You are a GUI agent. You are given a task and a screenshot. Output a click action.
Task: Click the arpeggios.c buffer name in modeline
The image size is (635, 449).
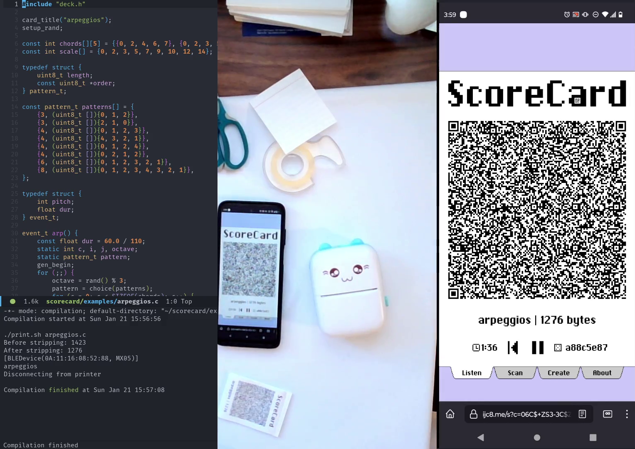coord(138,301)
